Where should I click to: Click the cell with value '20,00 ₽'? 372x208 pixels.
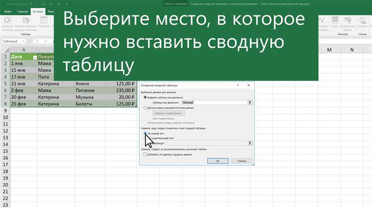121,97
